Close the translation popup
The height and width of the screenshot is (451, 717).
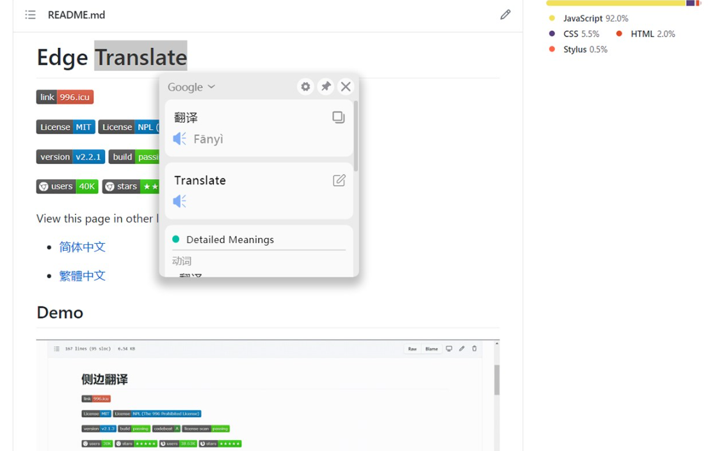click(346, 86)
